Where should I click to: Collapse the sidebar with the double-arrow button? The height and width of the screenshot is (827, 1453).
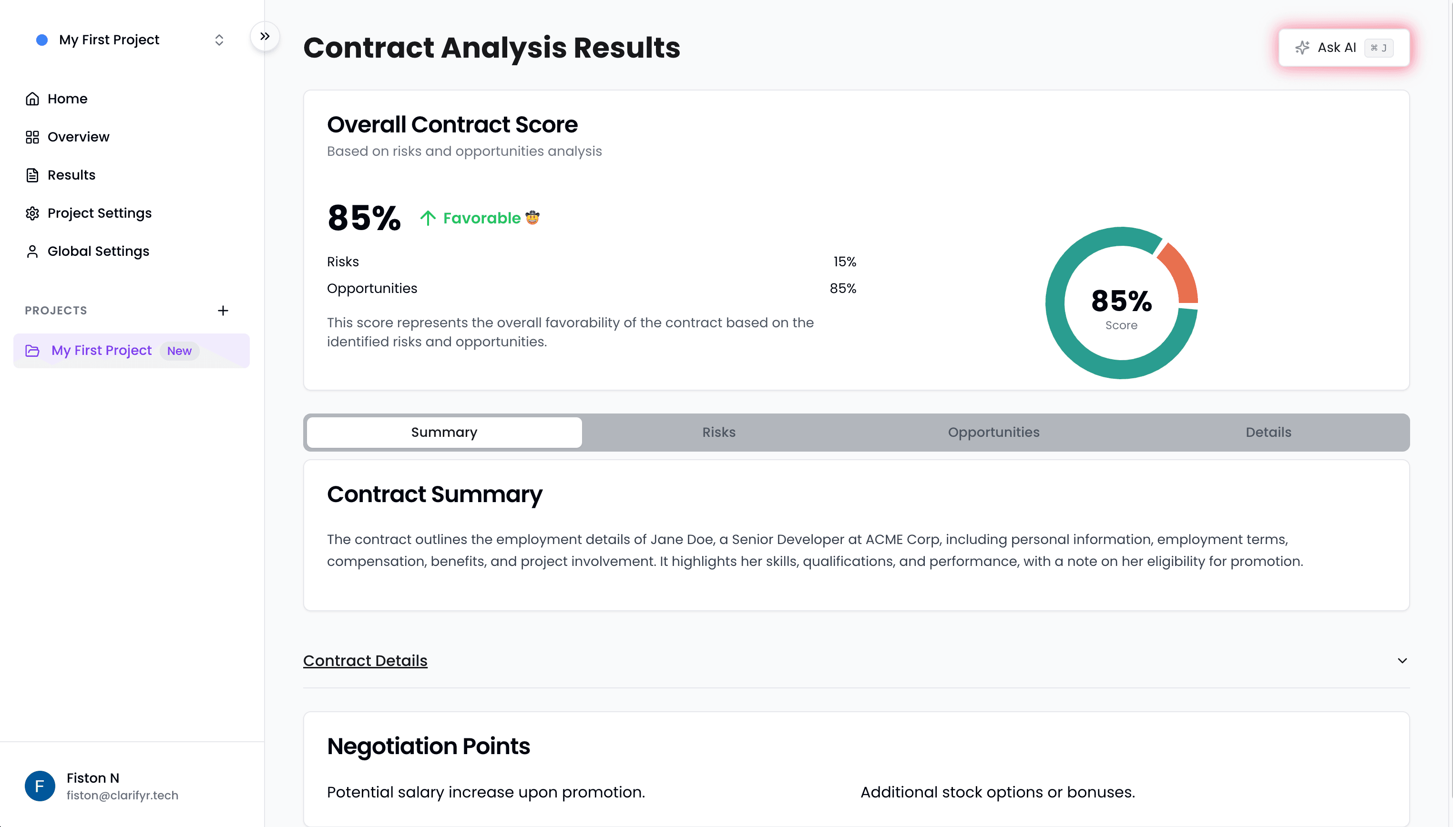(x=264, y=36)
